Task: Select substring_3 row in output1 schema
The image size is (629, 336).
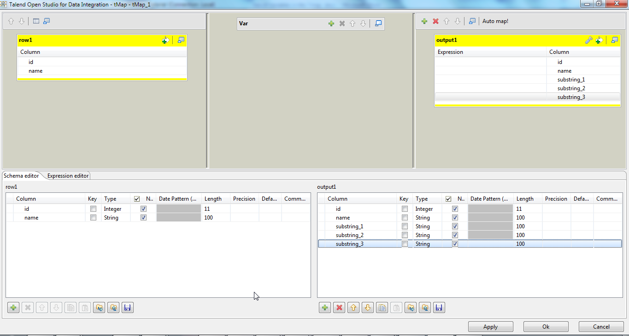Action: [x=470, y=244]
